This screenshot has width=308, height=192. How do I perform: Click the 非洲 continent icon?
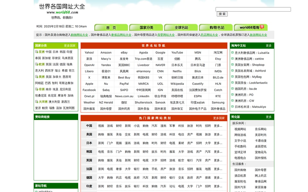pyautogui.click(x=37, y=89)
